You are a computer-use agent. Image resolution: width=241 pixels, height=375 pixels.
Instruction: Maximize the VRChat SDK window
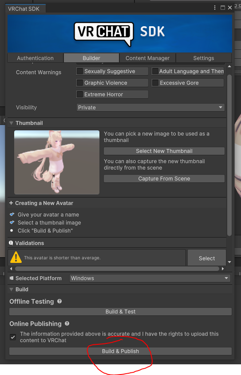(x=223, y=8)
